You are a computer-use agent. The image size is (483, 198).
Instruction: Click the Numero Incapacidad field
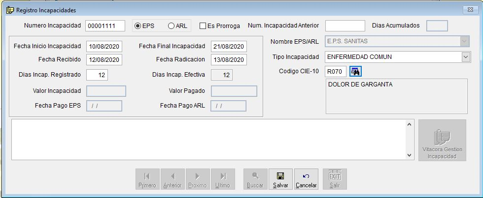tap(104, 26)
